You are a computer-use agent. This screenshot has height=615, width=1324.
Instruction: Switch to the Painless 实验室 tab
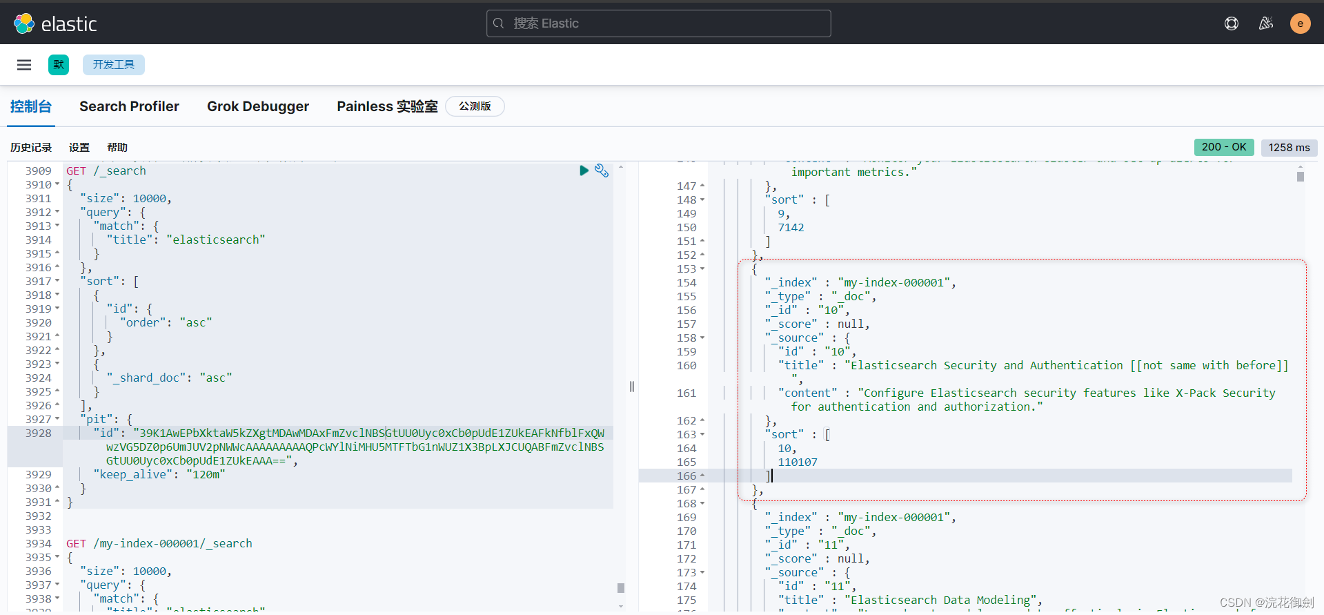[387, 106]
